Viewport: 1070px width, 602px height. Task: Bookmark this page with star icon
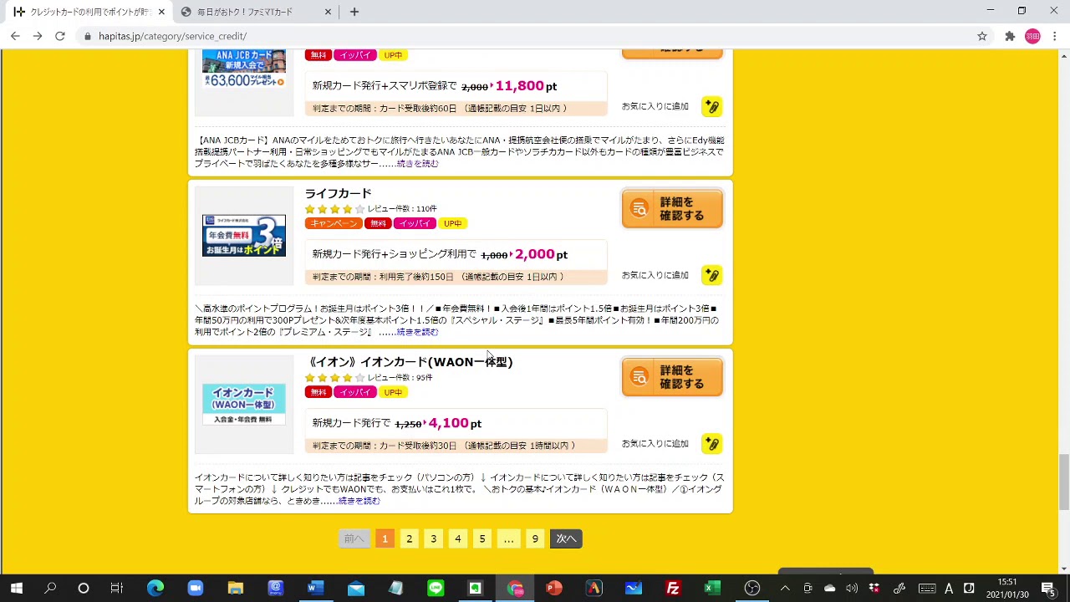point(982,36)
